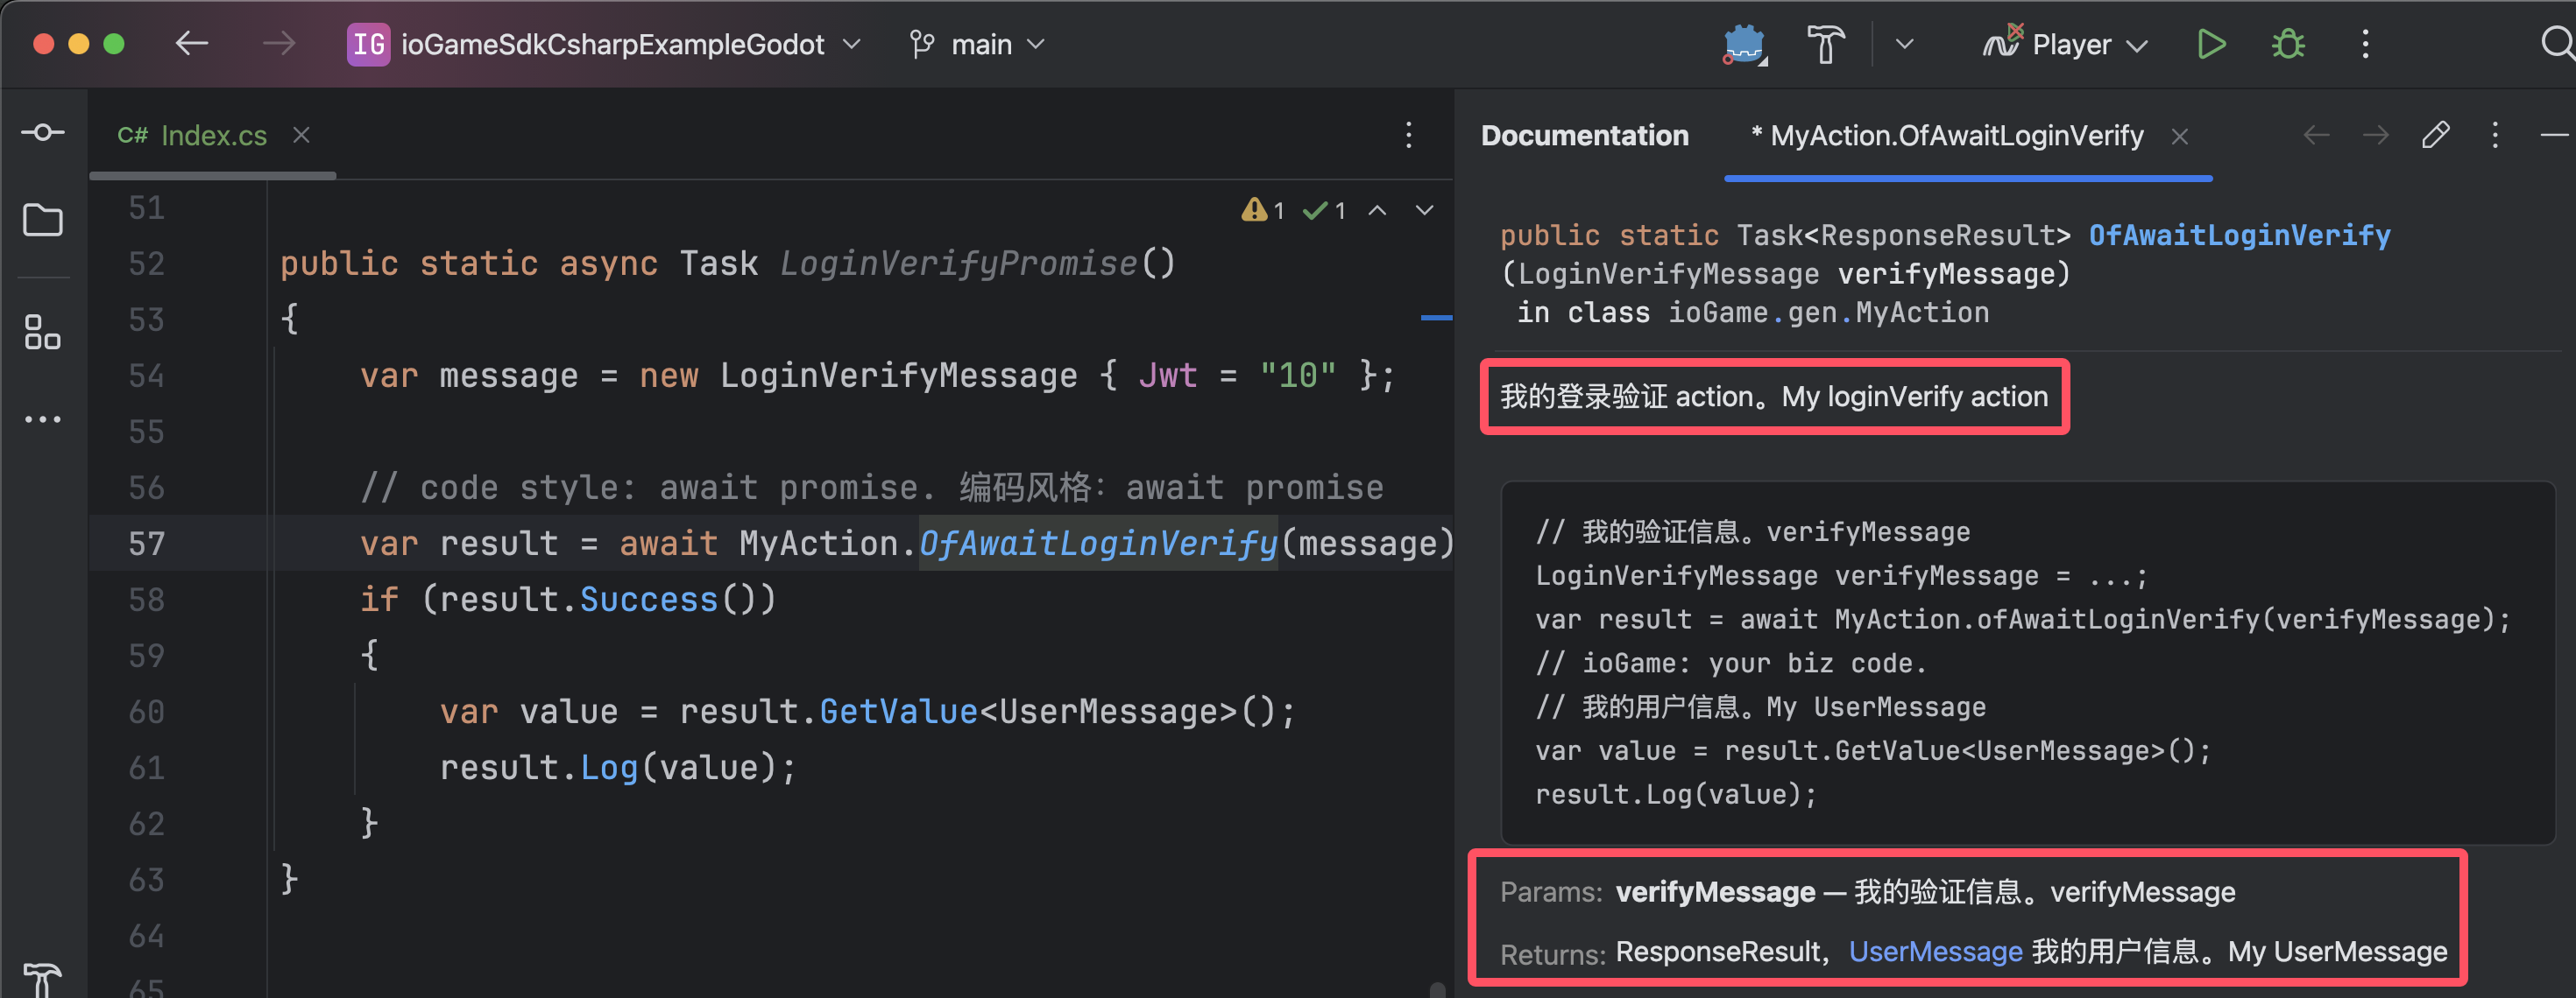The image size is (2576, 998).
Task: Show more tool windows ellipsis in sidebar
Action: [x=43, y=419]
